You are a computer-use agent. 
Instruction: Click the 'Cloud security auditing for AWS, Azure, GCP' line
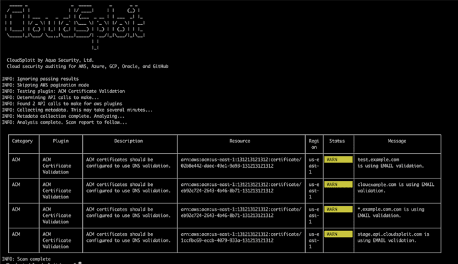(88, 66)
